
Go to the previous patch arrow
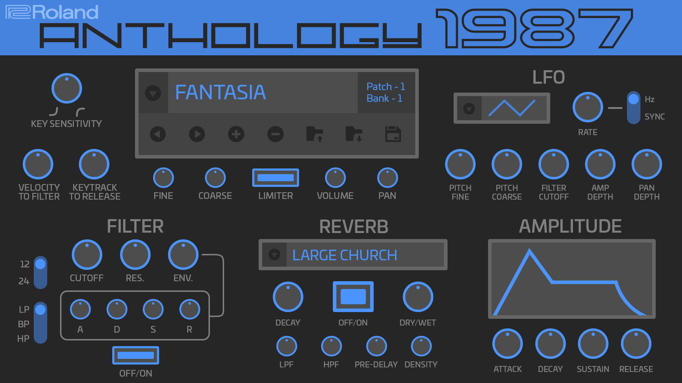tap(158, 134)
